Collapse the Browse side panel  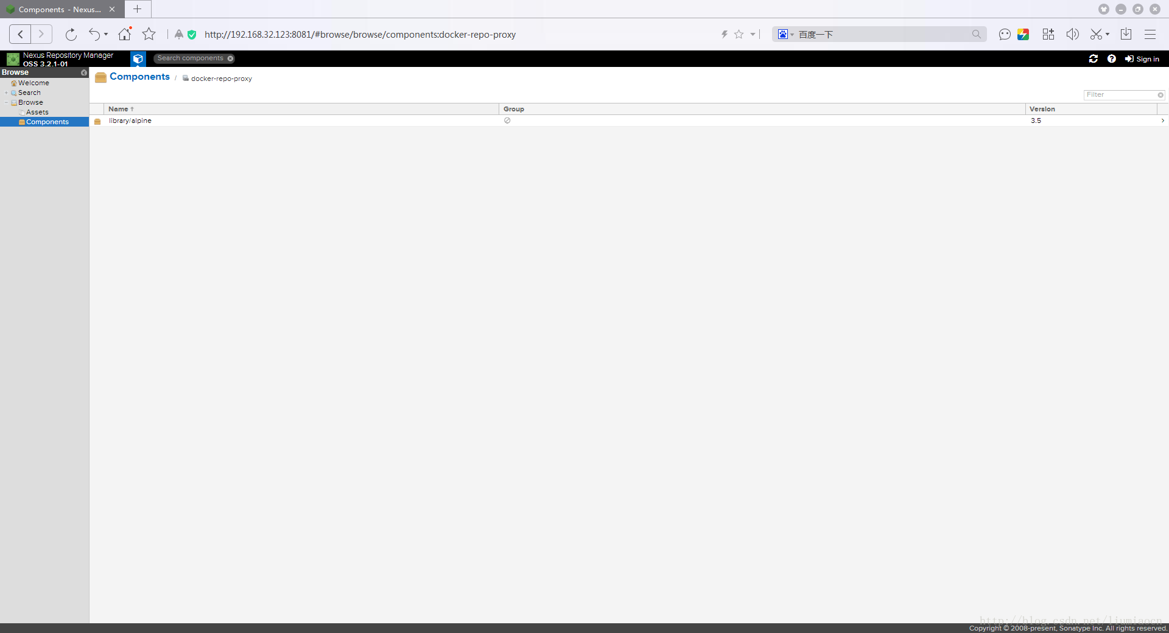pyautogui.click(x=84, y=72)
